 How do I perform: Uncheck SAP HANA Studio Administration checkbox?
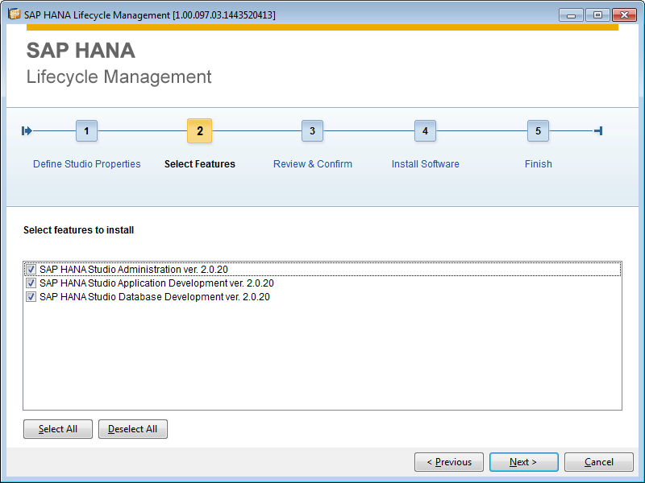click(31, 270)
